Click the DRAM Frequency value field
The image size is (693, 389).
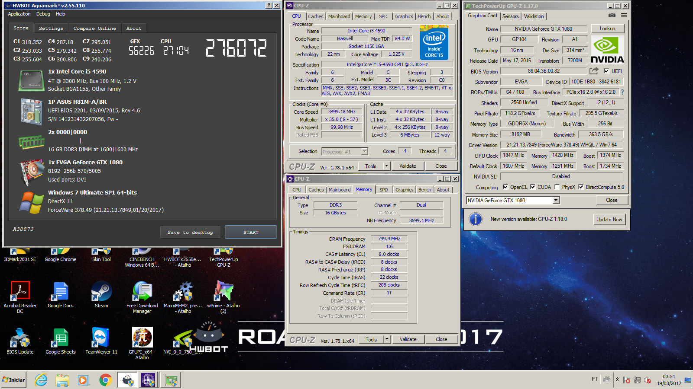pos(389,239)
